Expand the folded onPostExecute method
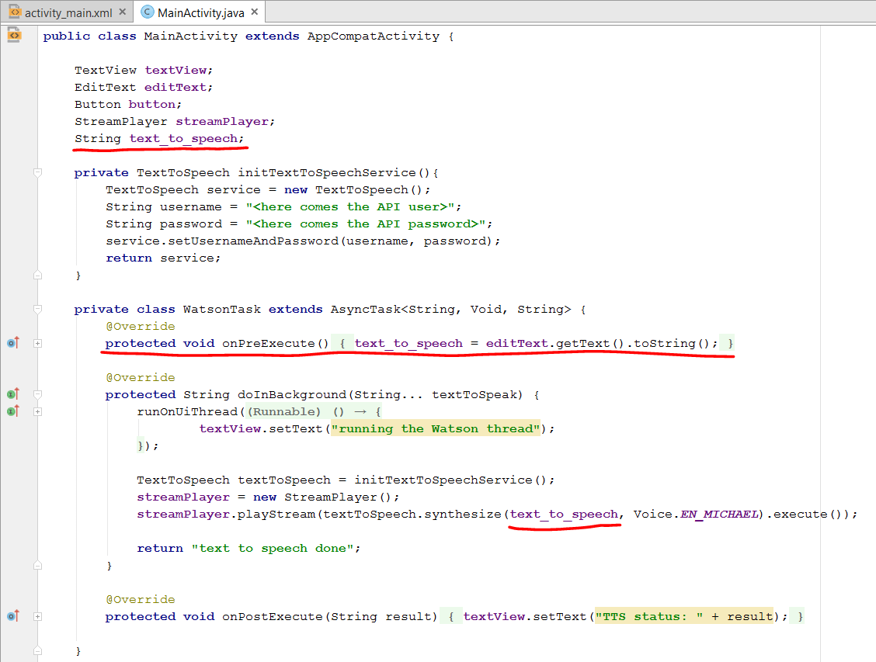The image size is (876, 662). point(37,616)
